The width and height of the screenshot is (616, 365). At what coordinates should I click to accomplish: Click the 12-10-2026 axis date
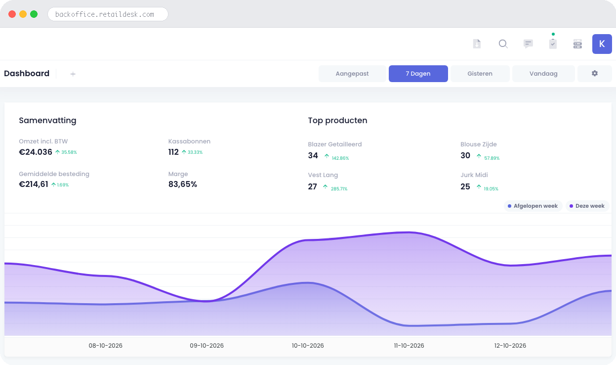click(x=510, y=346)
